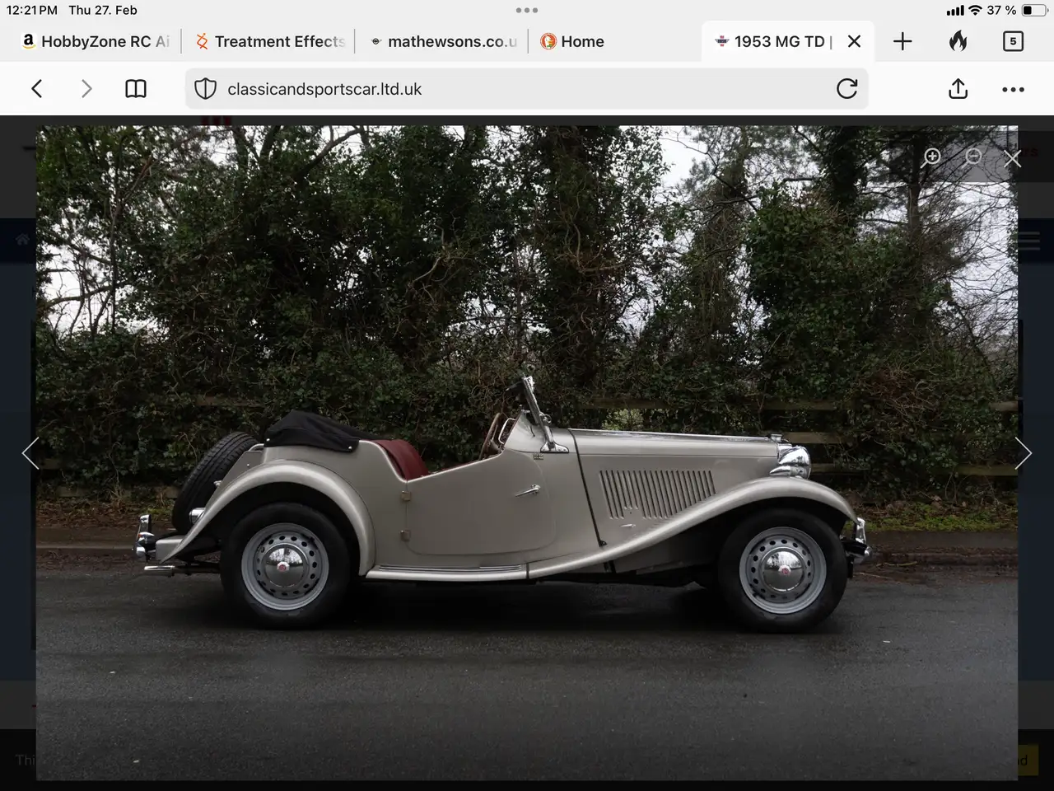Open a new tab with plus

pyautogui.click(x=902, y=41)
